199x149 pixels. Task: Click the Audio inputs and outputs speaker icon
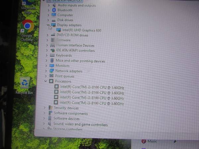pos(54,5)
